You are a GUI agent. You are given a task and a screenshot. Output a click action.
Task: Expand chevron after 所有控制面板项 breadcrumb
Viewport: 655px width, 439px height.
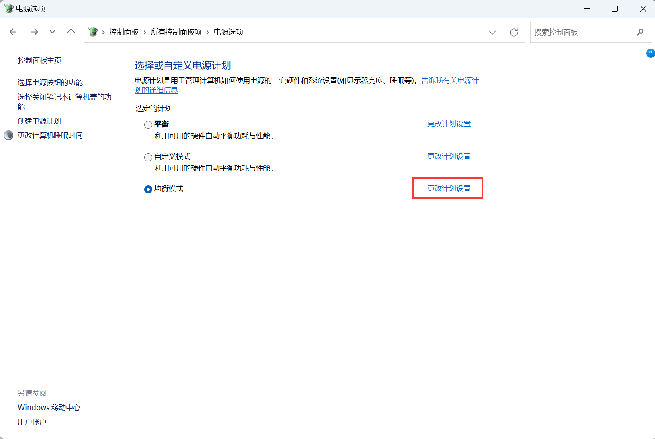click(x=208, y=32)
